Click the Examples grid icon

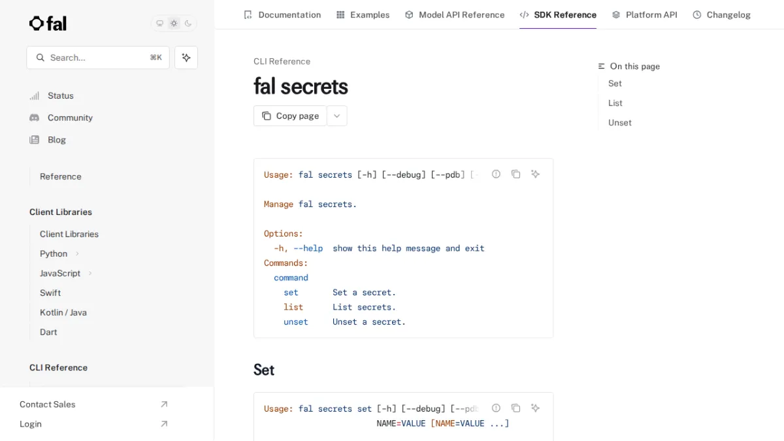(x=340, y=14)
